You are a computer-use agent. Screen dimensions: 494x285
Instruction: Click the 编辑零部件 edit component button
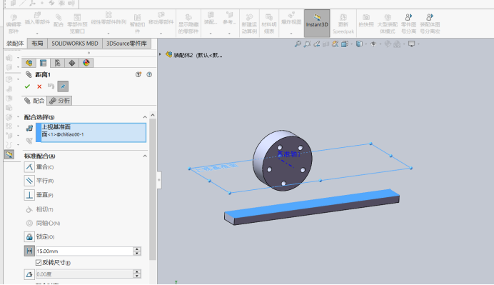click(x=14, y=24)
